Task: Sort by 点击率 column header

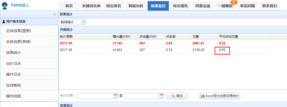Action: tap(178, 37)
